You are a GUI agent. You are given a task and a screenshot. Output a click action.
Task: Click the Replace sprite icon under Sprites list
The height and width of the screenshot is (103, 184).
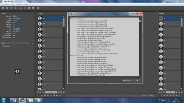pyautogui.click(x=162, y=95)
